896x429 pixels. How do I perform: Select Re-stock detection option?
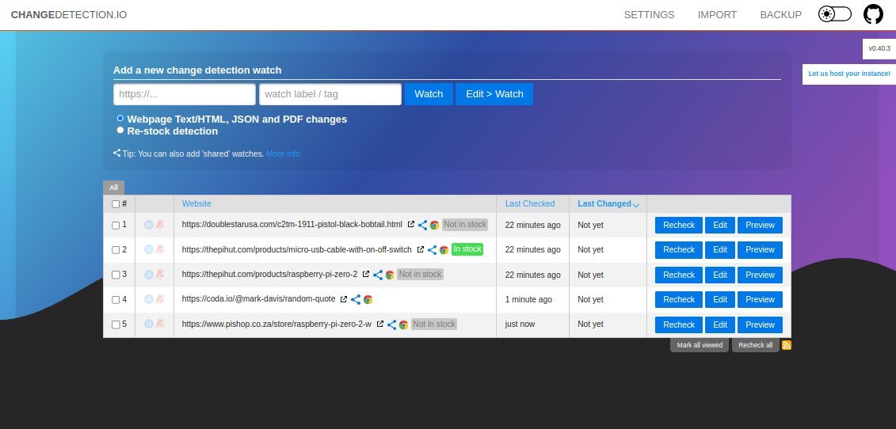point(120,131)
